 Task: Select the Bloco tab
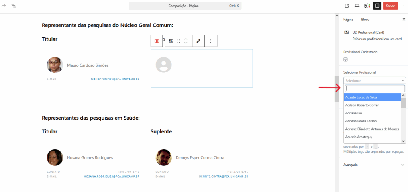click(365, 19)
